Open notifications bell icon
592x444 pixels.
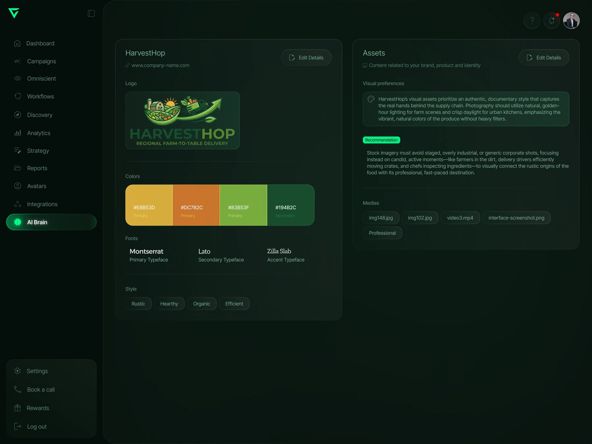pyautogui.click(x=552, y=21)
